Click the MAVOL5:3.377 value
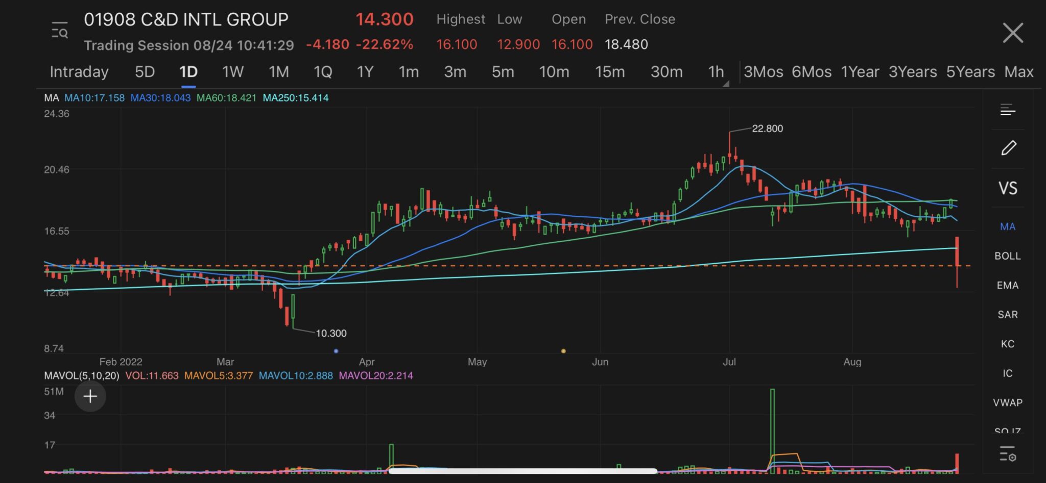The width and height of the screenshot is (1046, 483). (x=219, y=376)
